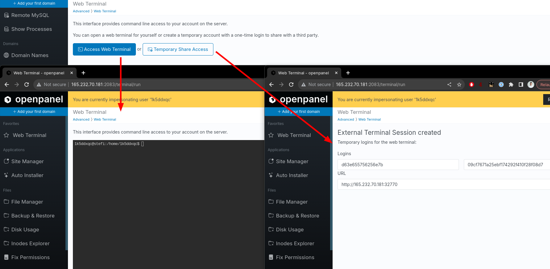Click Web Terminal breadcrumb in left window

pyautogui.click(x=105, y=119)
